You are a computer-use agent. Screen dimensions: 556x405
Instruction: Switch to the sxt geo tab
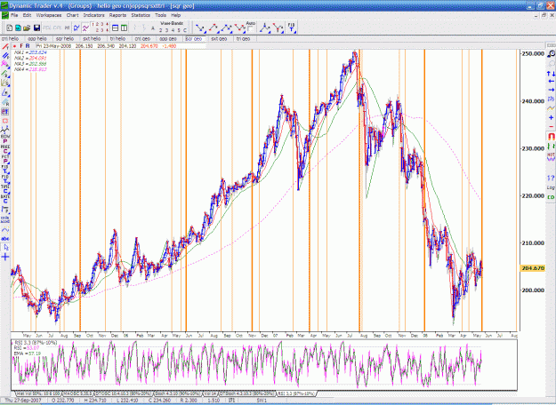(x=219, y=38)
